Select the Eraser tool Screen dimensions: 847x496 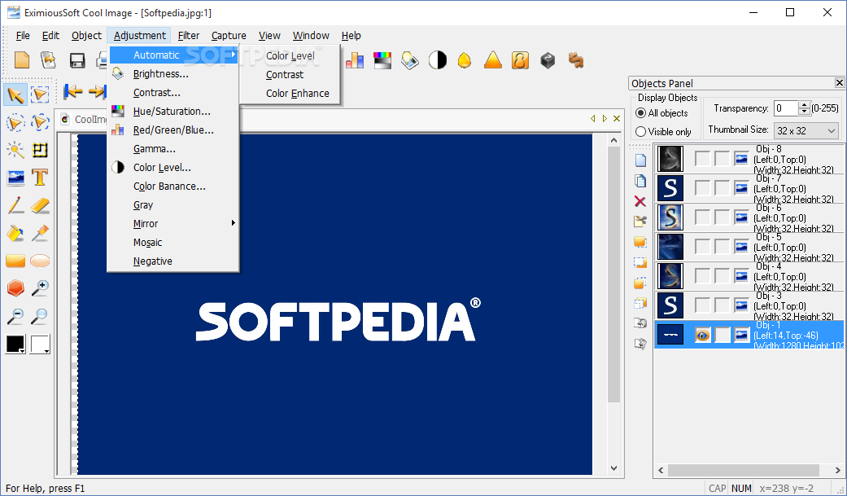click(40, 205)
